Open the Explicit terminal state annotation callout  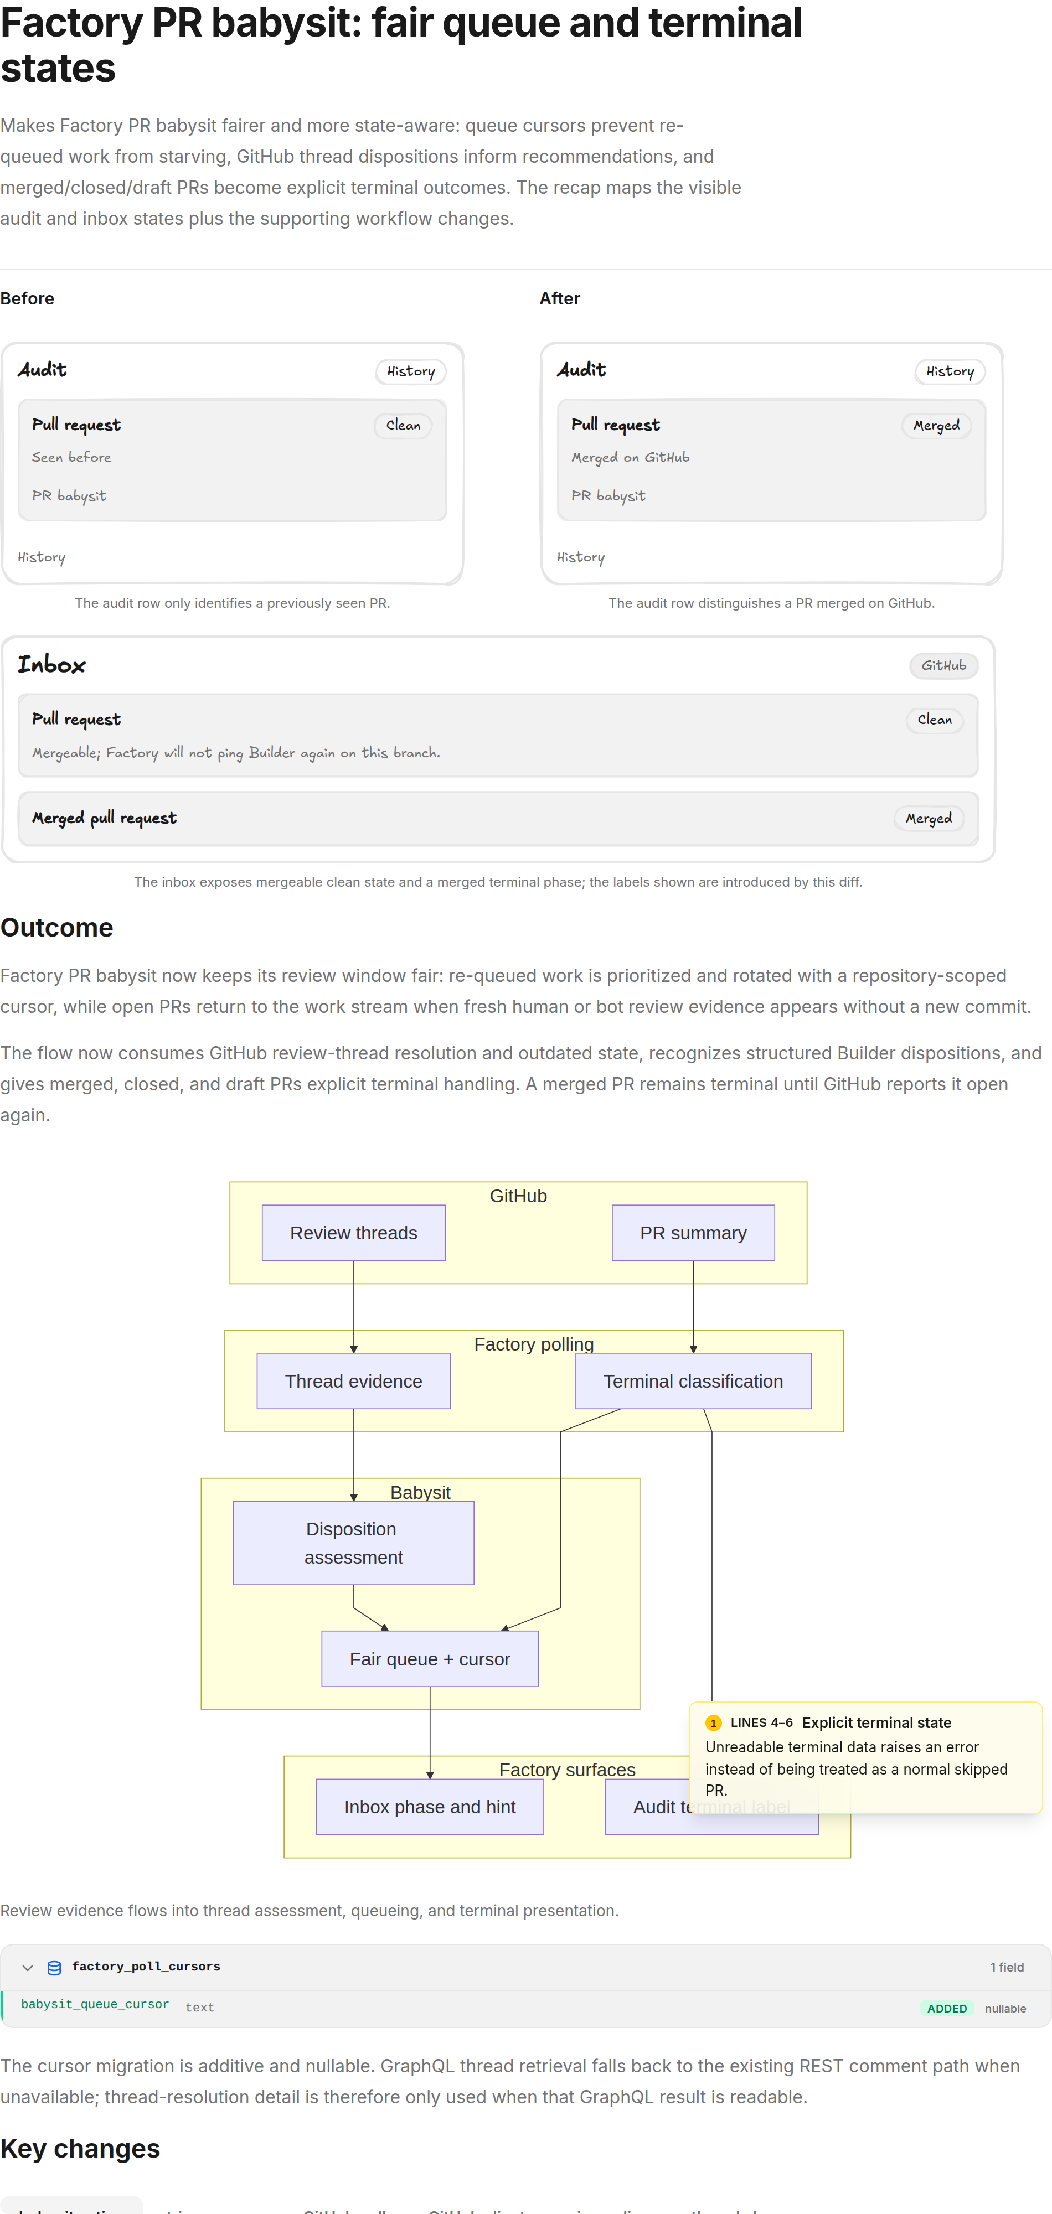pyautogui.click(x=865, y=1757)
